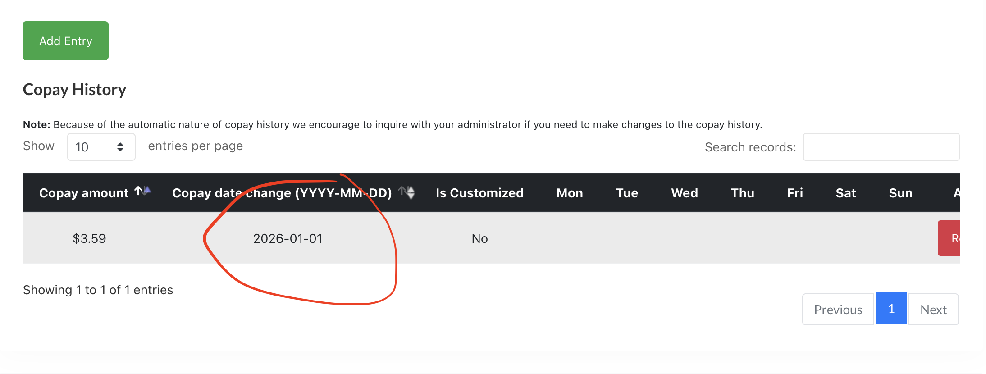Select the Fri column header
Image resolution: width=986 pixels, height=374 pixels.
[795, 193]
